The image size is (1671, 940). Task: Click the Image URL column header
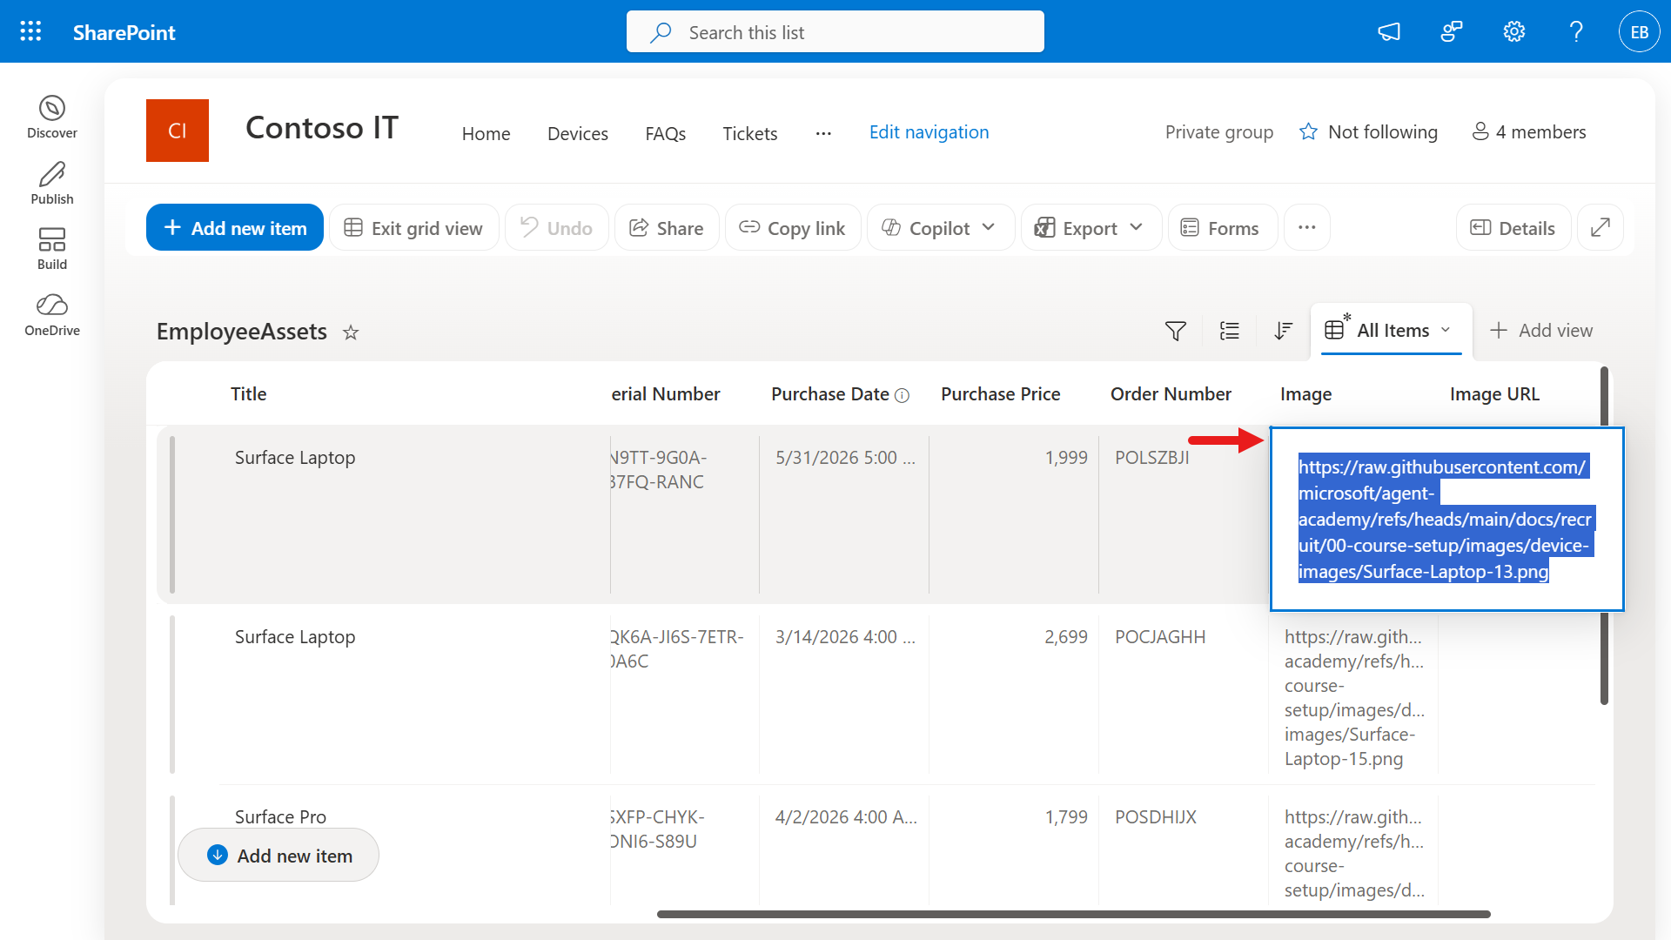tap(1494, 394)
